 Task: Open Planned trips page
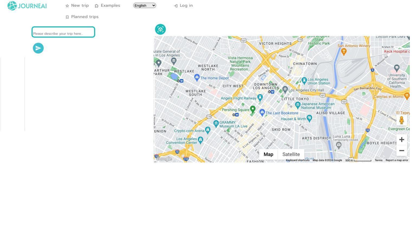tap(82, 17)
